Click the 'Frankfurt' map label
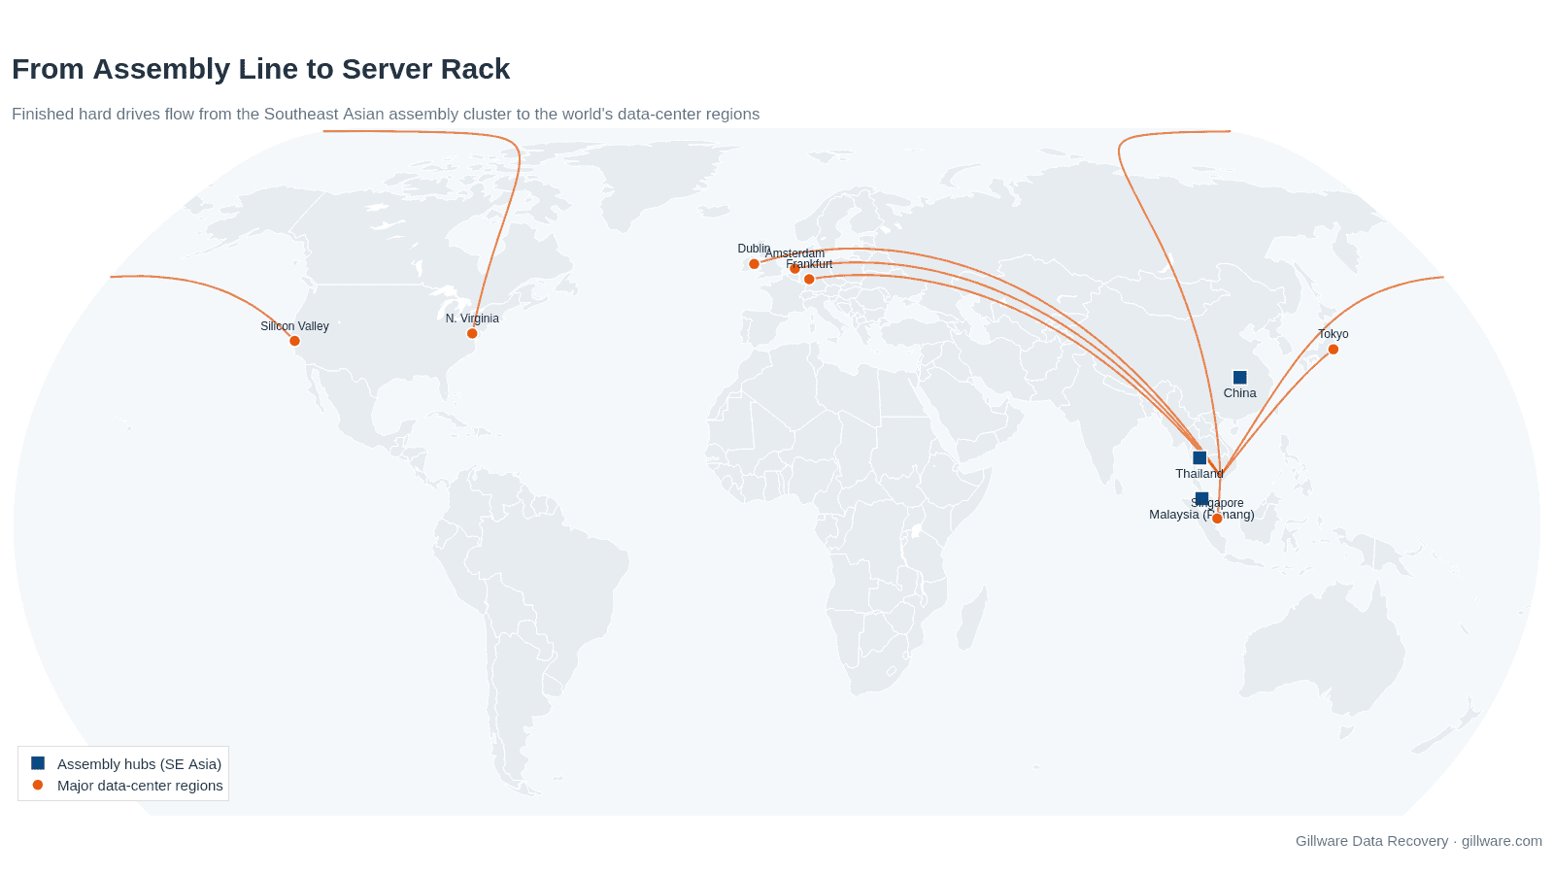 (809, 264)
